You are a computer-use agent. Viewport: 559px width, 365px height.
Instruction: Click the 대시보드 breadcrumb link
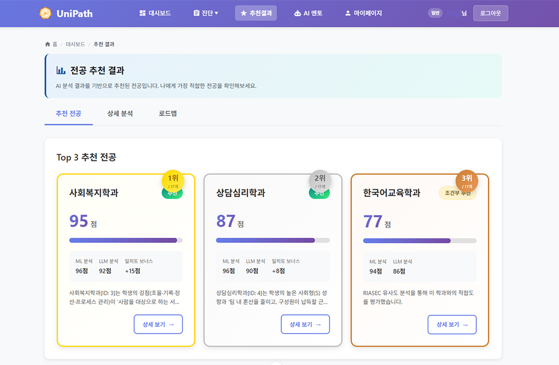(76, 43)
